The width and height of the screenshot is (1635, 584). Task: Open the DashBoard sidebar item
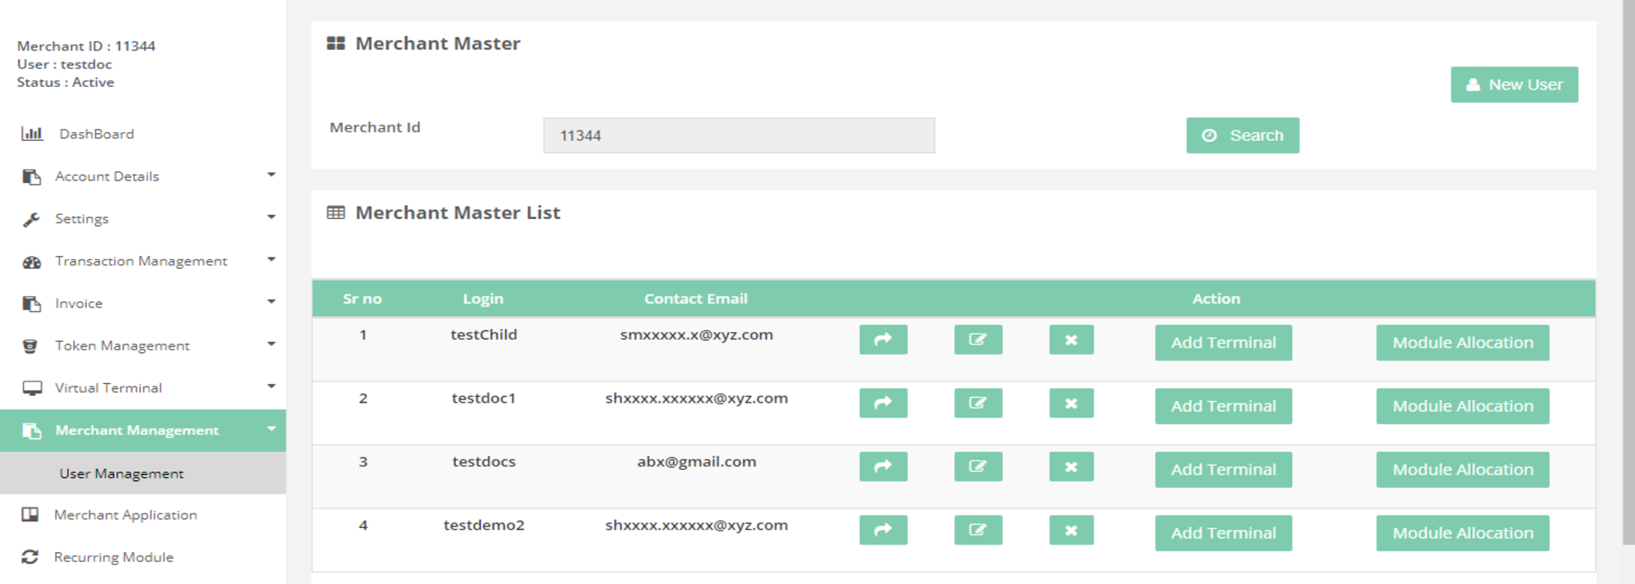coord(96,134)
